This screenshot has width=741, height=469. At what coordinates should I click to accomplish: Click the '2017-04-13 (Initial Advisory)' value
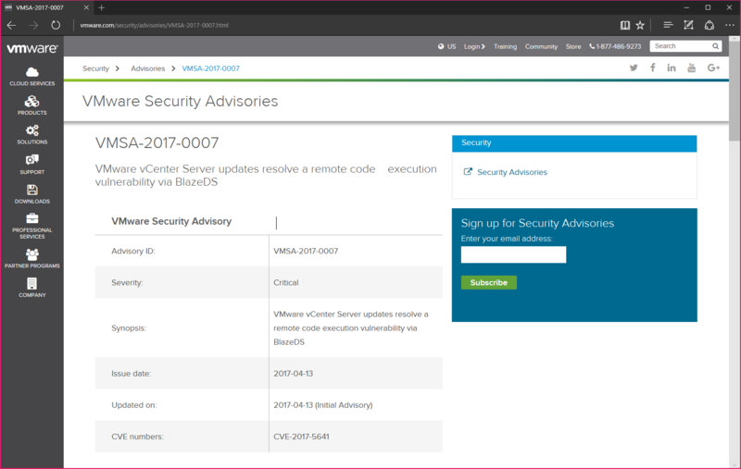tap(322, 405)
